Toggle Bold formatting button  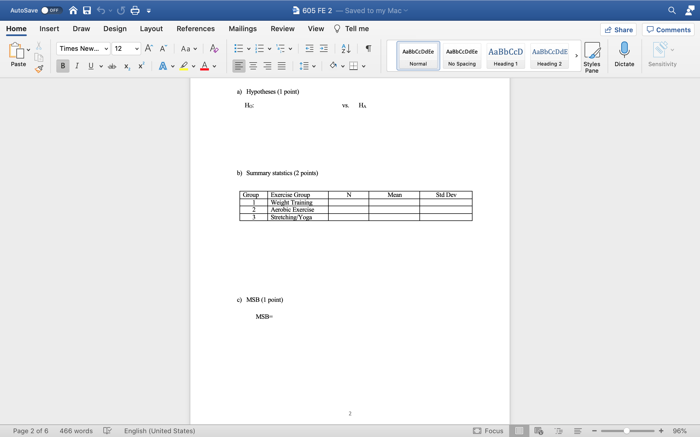pyautogui.click(x=63, y=66)
